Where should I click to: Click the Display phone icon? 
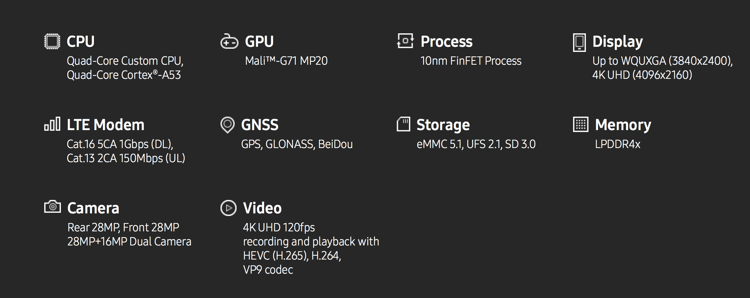tap(579, 42)
